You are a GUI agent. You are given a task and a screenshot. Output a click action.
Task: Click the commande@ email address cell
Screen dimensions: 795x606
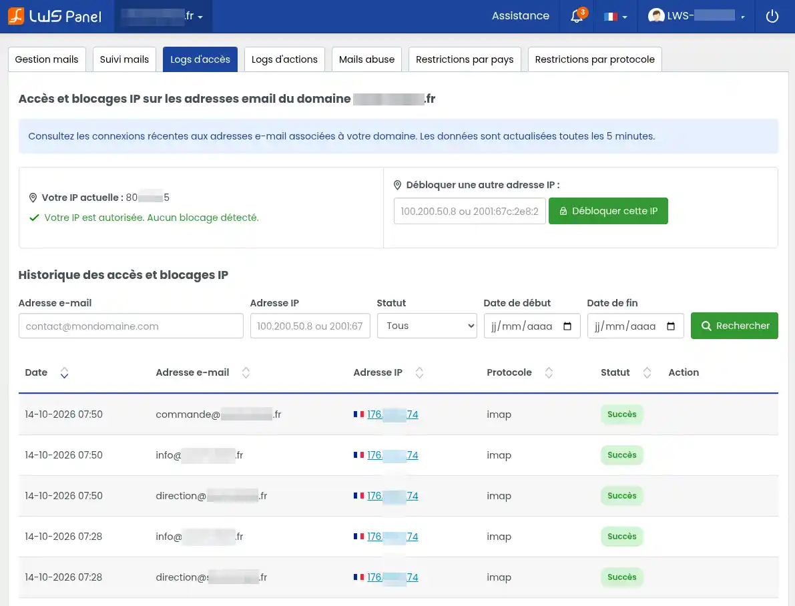pos(218,414)
